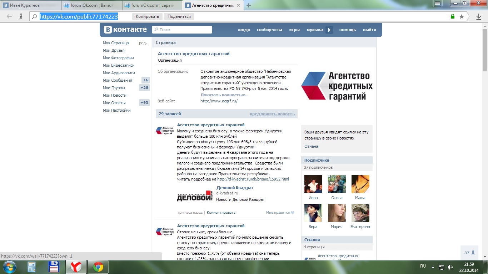Image resolution: width=488 pixels, height=274 pixels.
Task: Click the browser back arrow icon
Action: 9,16
